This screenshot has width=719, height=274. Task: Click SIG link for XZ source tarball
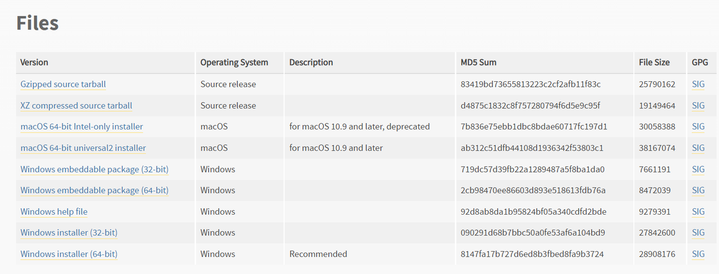(698, 106)
